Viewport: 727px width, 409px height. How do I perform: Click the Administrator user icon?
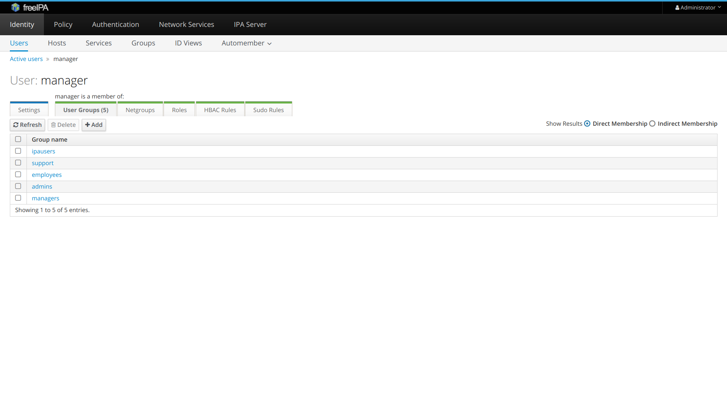click(x=677, y=8)
